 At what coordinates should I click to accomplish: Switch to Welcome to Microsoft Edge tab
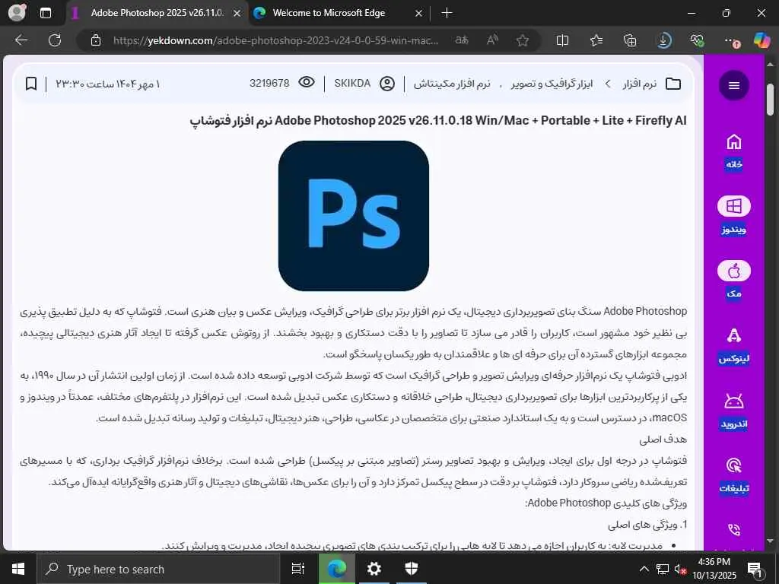[x=329, y=13]
